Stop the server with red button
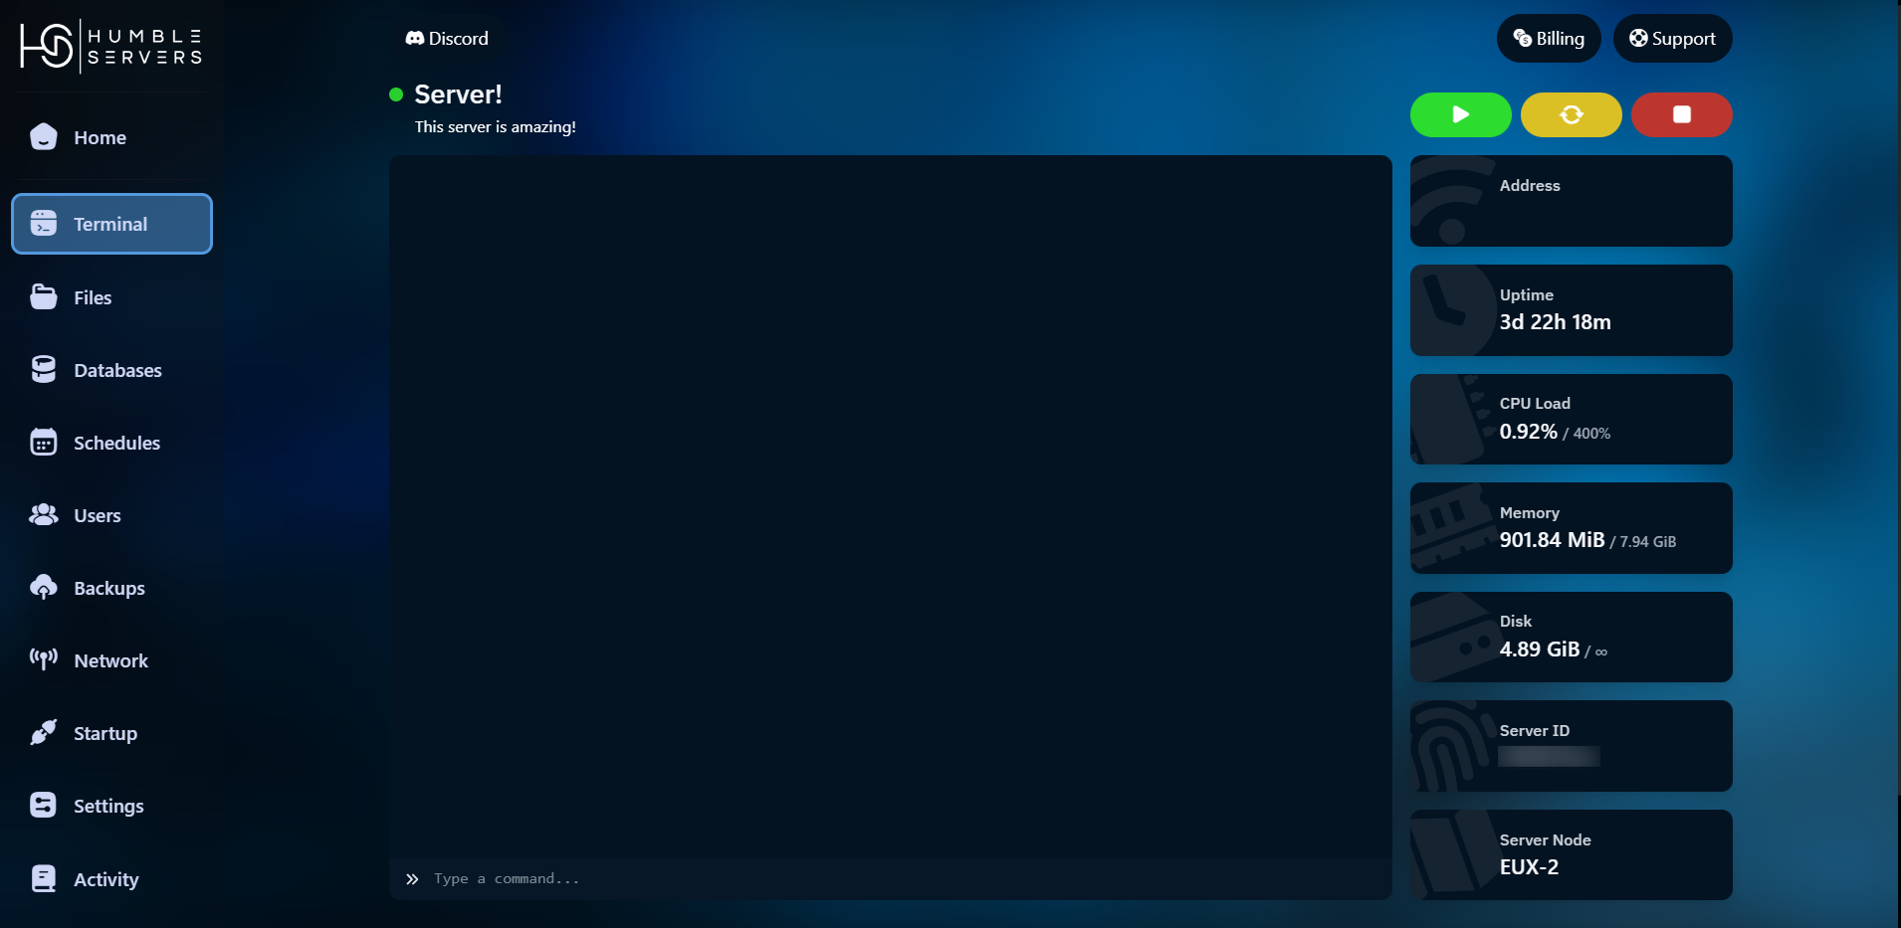The width and height of the screenshot is (1901, 928). coord(1681,114)
